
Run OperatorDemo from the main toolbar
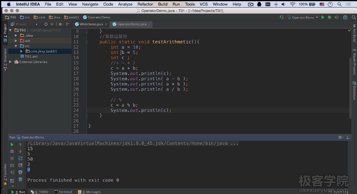pos(323,18)
